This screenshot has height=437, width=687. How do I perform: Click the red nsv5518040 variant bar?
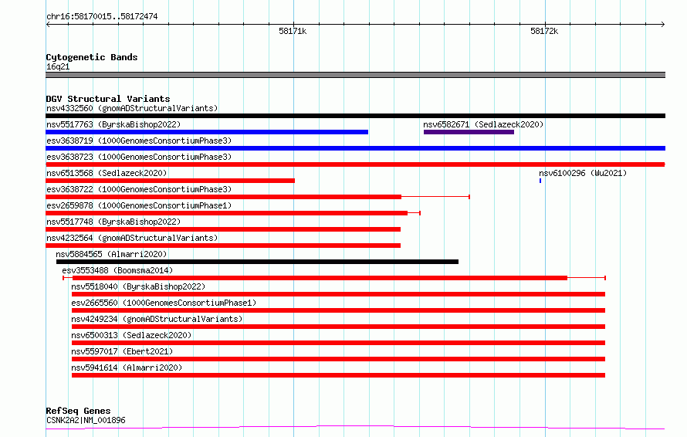tap(338, 294)
